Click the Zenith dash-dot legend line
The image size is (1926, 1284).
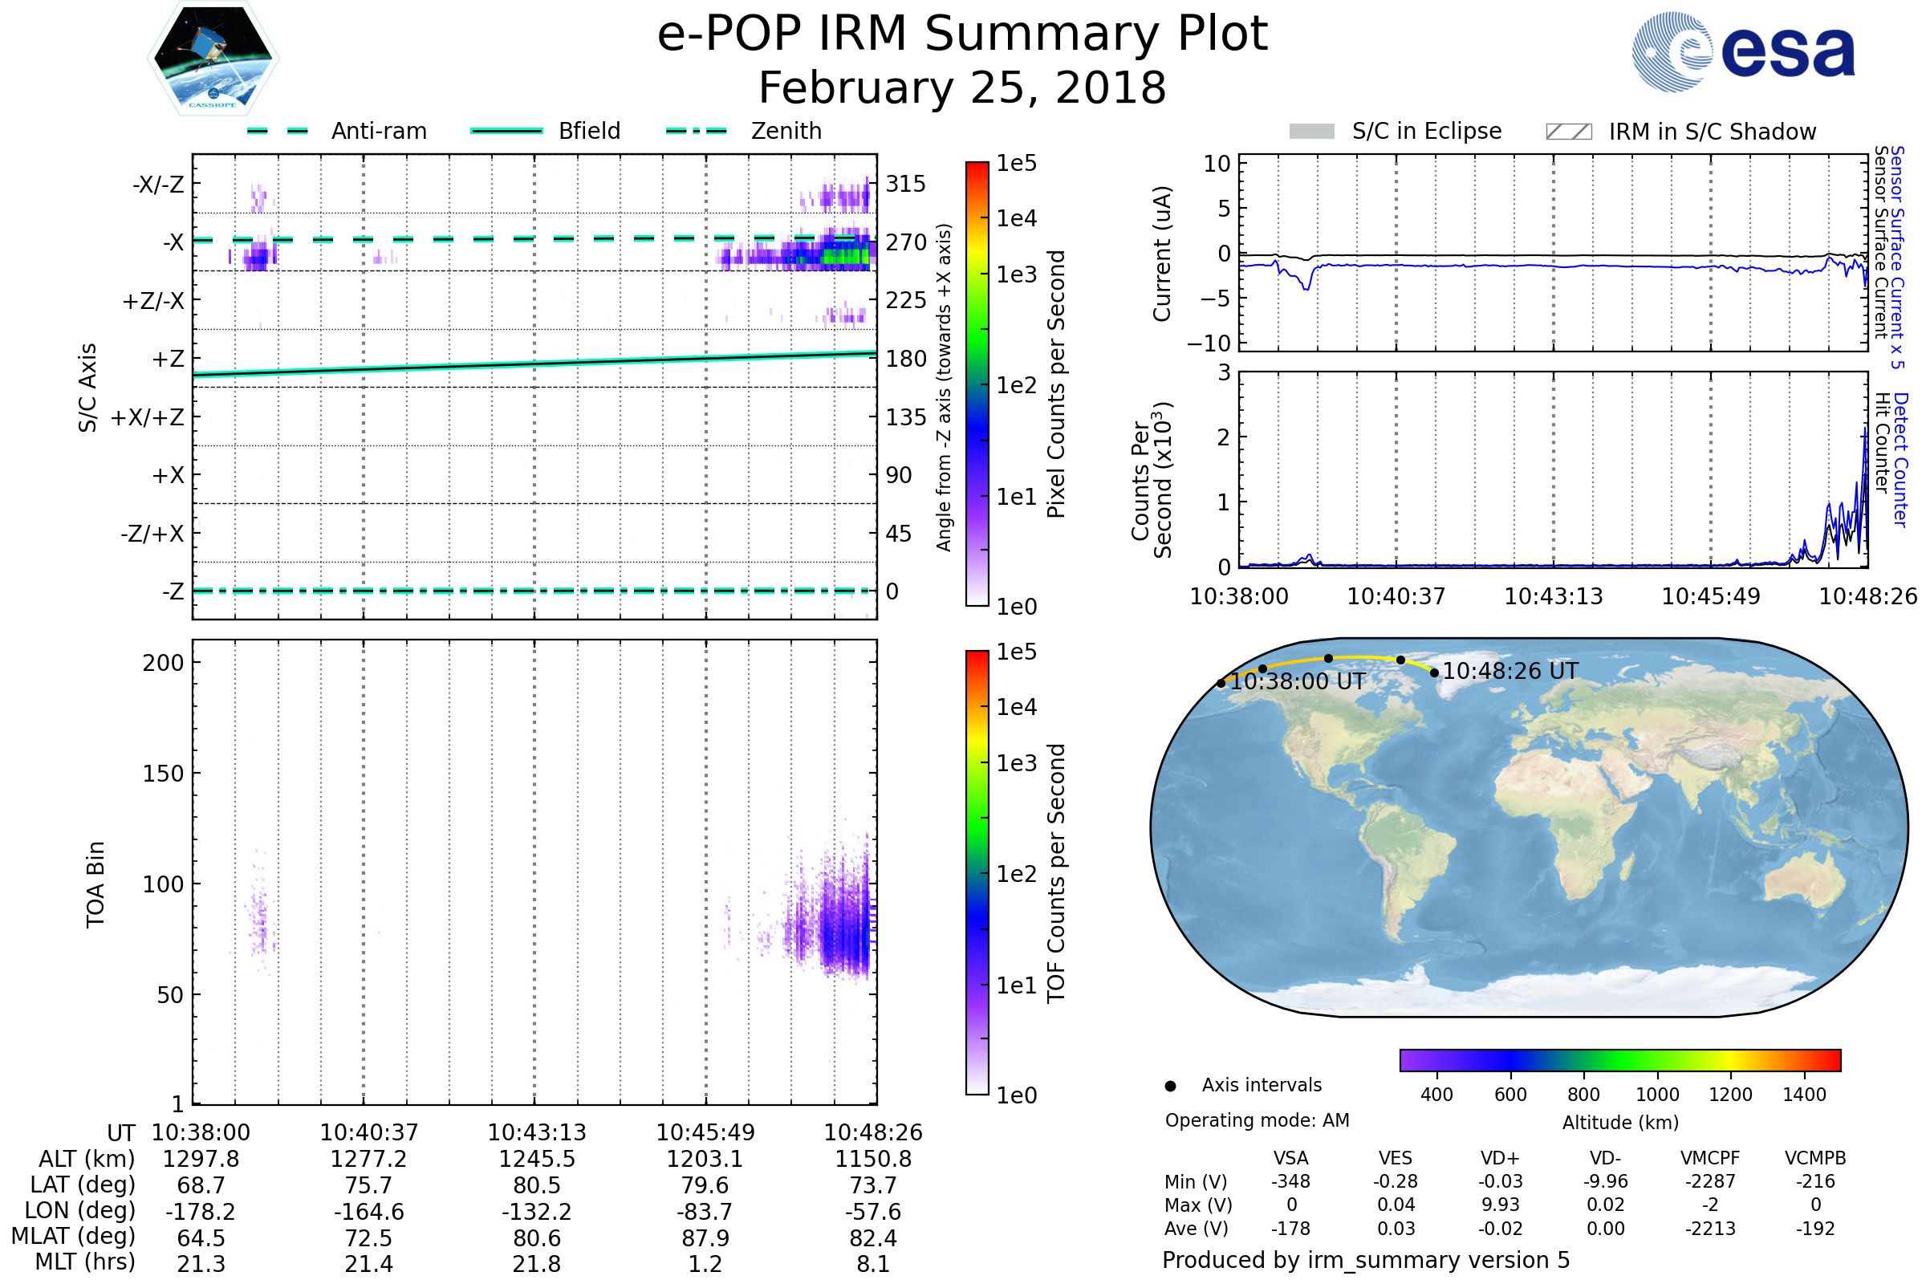696,131
